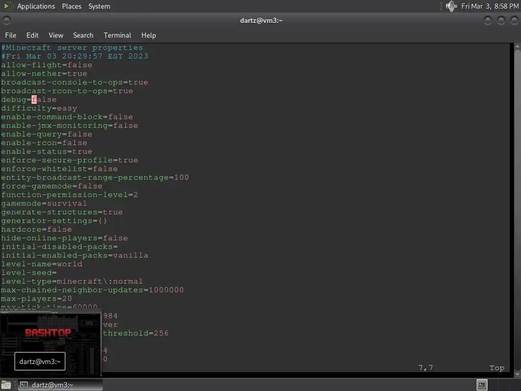Click the BASHTOP window preview thumbnail
521x391 pixels.
click(x=50, y=343)
